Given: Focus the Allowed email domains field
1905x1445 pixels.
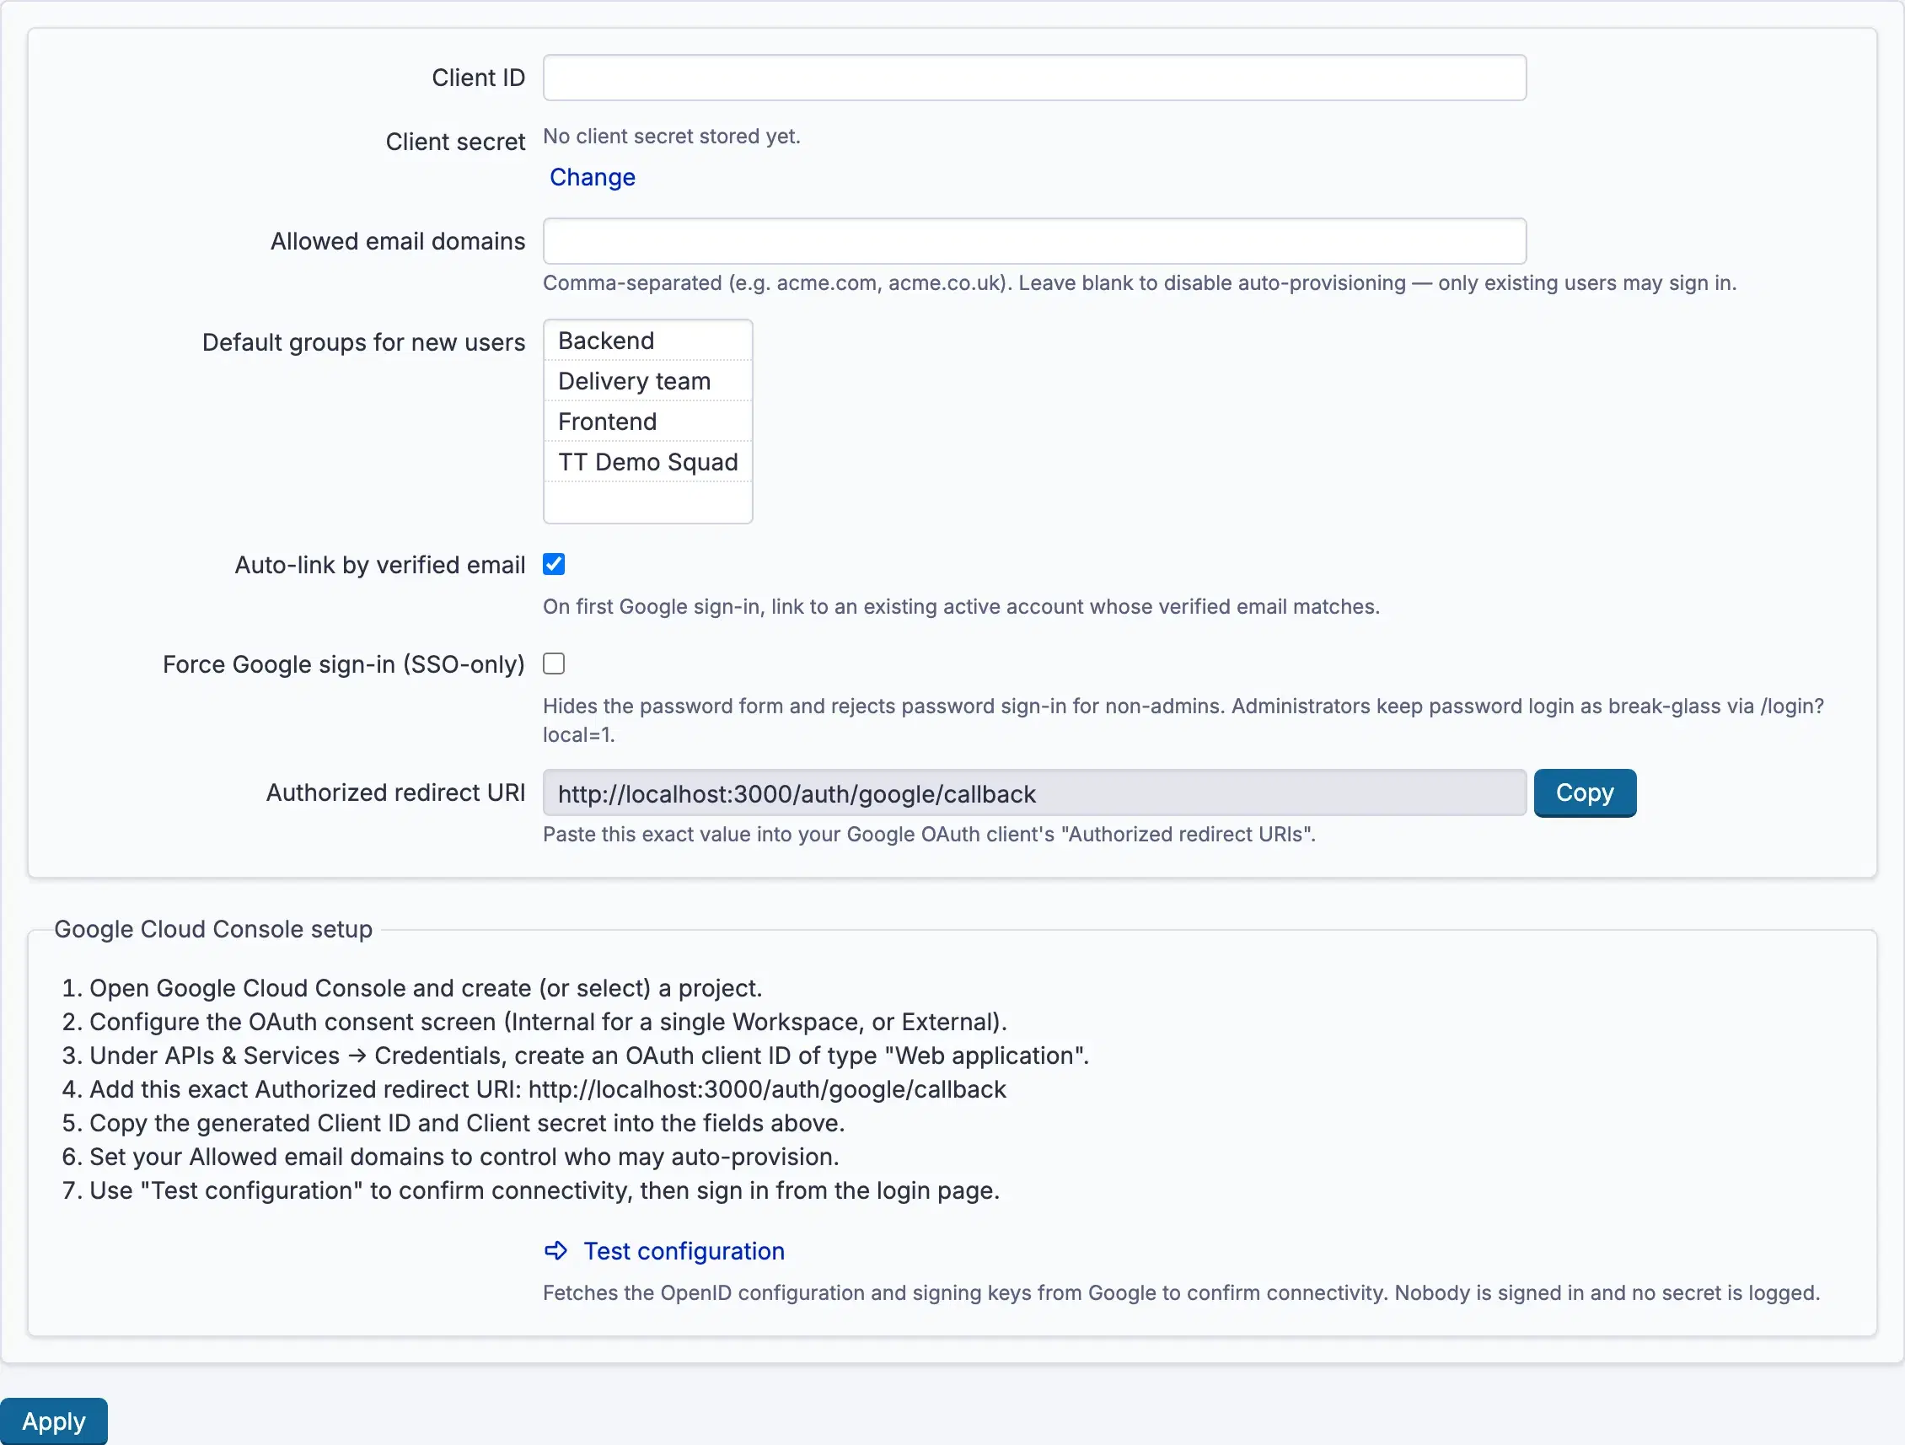Looking at the screenshot, I should pos(1034,241).
